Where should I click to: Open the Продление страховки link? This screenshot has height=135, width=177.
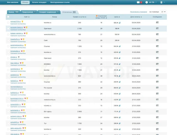pyautogui.click(x=139, y=12)
